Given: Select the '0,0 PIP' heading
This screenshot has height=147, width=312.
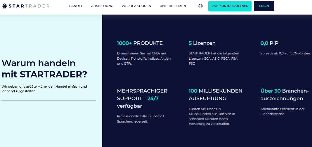Looking at the screenshot, I should point(269,43).
